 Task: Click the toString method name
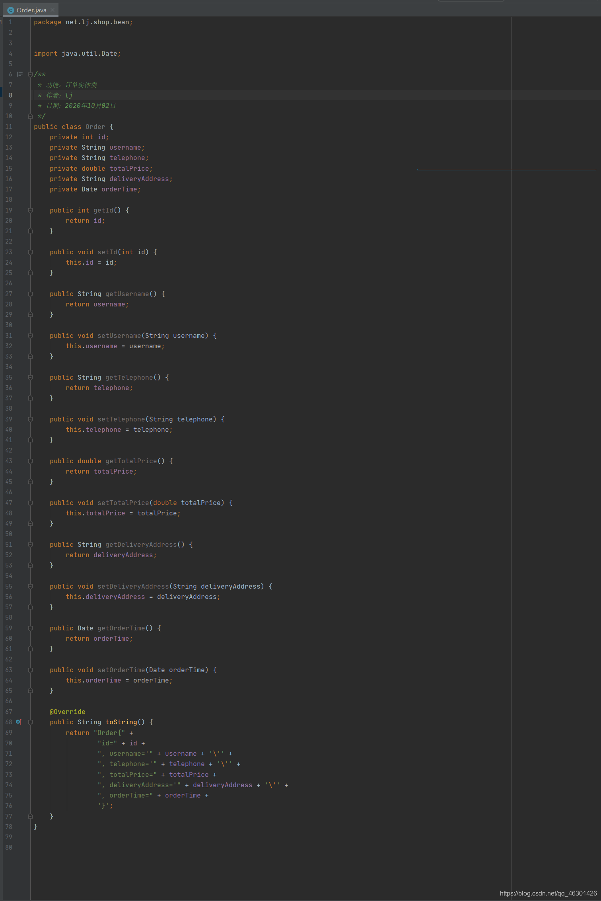[121, 722]
